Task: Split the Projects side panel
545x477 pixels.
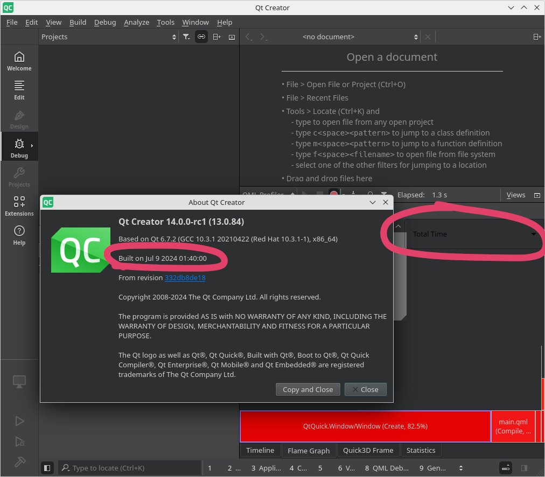Action: [217, 37]
